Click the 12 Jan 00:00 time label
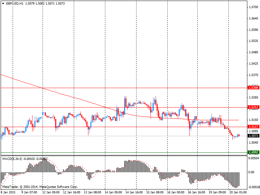This screenshot has height=195, width=260. coord(51,192)
